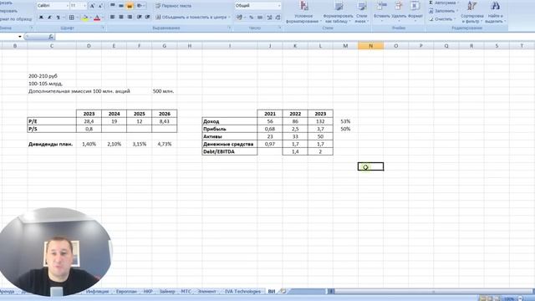
Task: Apply accounting currency number format
Action: click(239, 17)
